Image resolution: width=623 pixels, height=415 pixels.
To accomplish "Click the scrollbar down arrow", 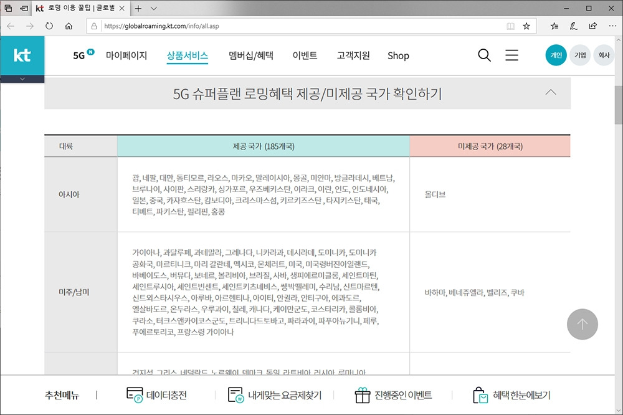I will click(x=619, y=410).
